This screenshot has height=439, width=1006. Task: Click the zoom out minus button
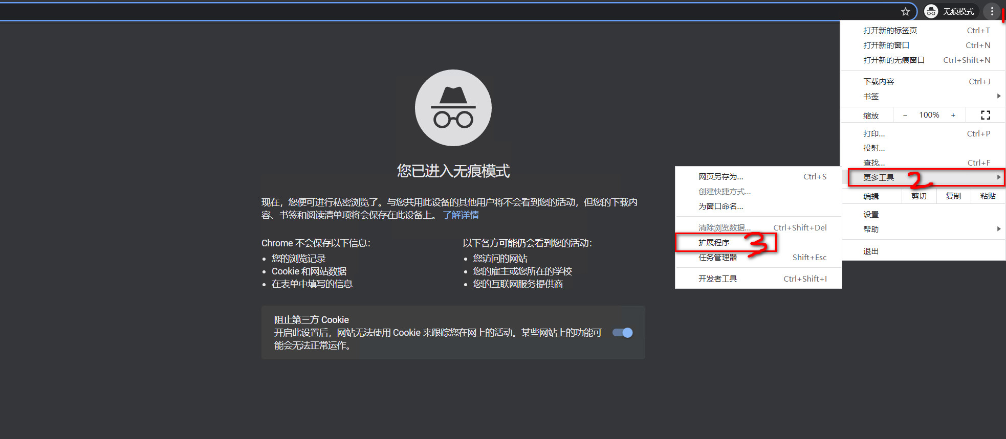pyautogui.click(x=905, y=115)
